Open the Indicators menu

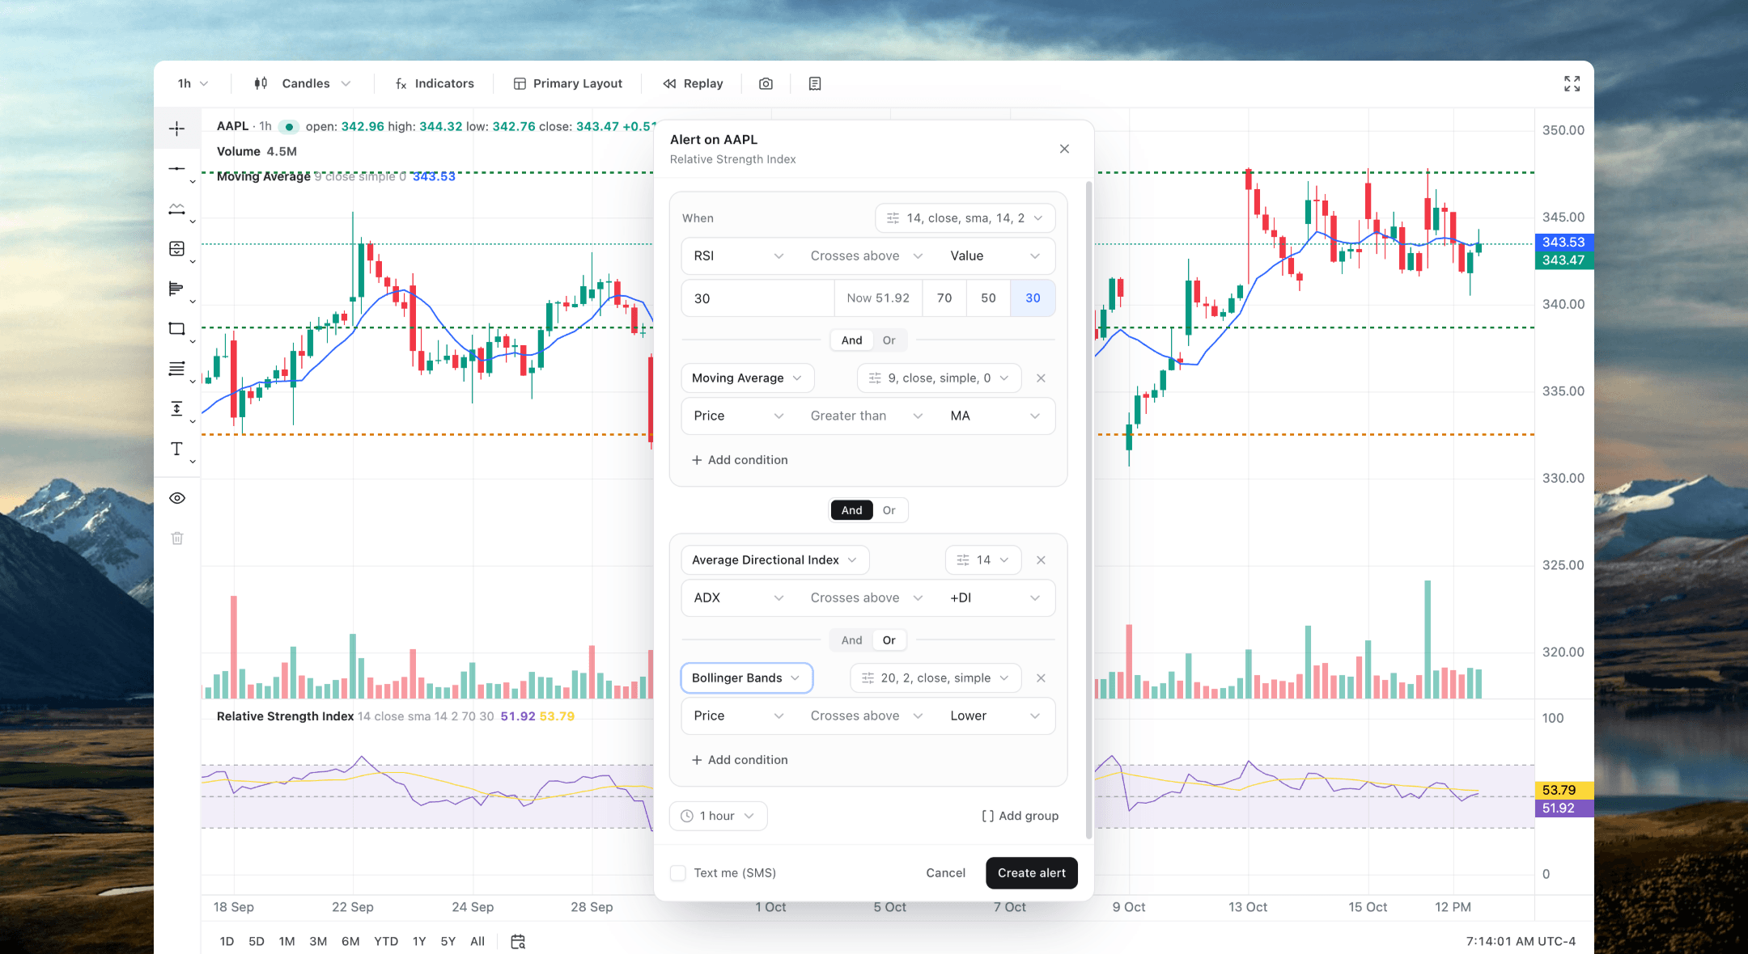coord(434,83)
